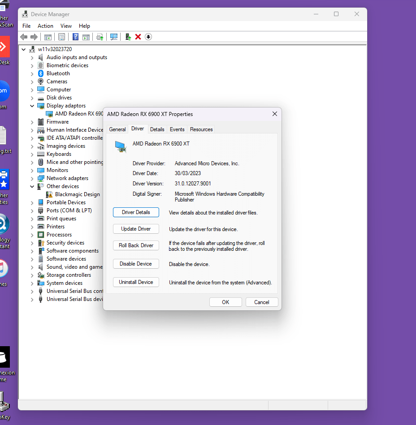Toggle the Show/Hide Action Pane icon
Screen dimensions: 416x425
[x=86, y=37]
